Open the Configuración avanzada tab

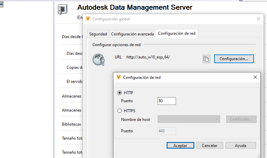(x=132, y=34)
